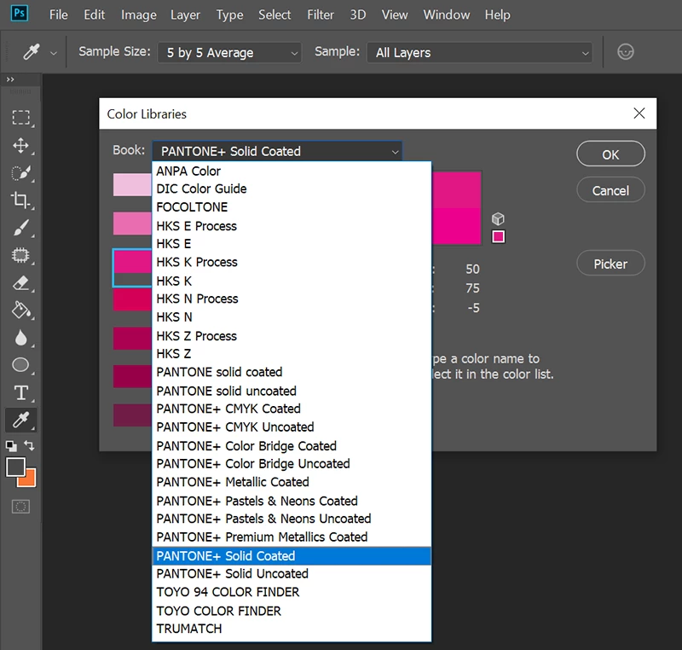Choose DIC Color Guide from the list
Image resolution: width=682 pixels, height=650 pixels.
pyautogui.click(x=292, y=189)
